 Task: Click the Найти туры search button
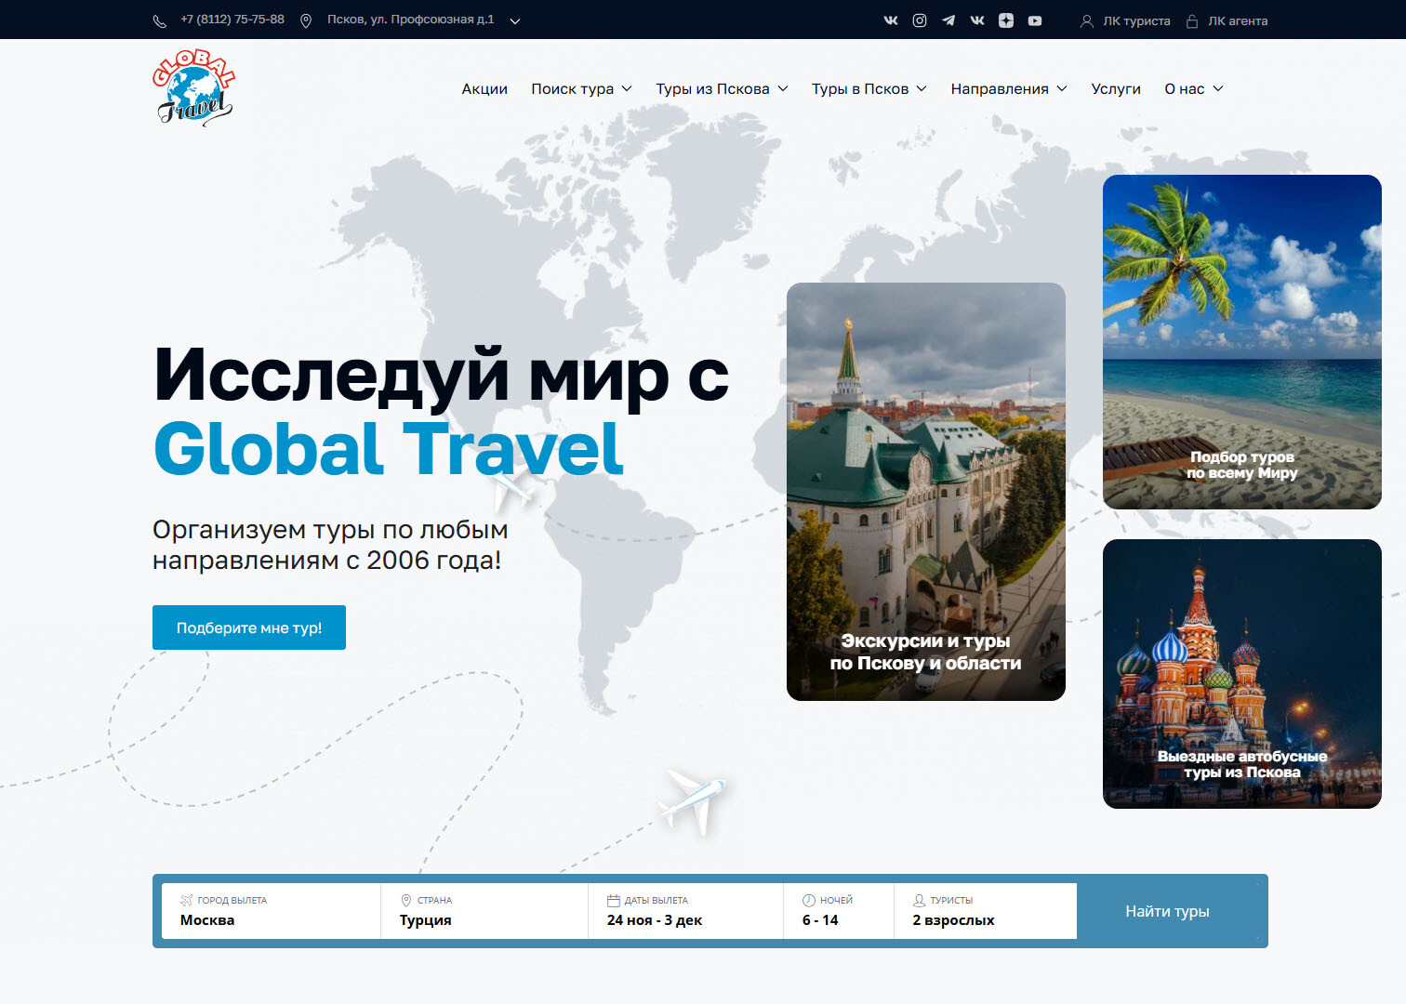1167,911
